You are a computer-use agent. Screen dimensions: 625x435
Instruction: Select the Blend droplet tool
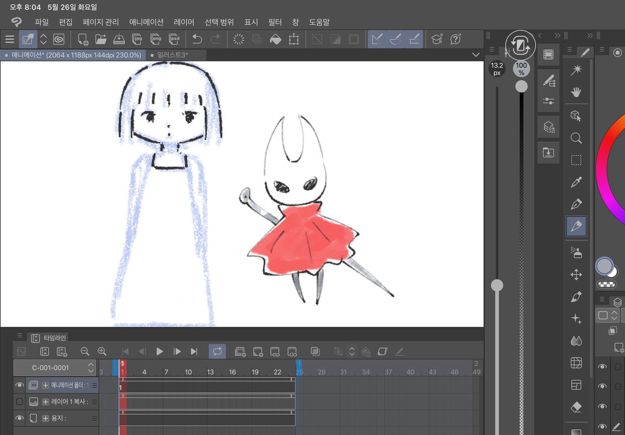click(x=576, y=341)
